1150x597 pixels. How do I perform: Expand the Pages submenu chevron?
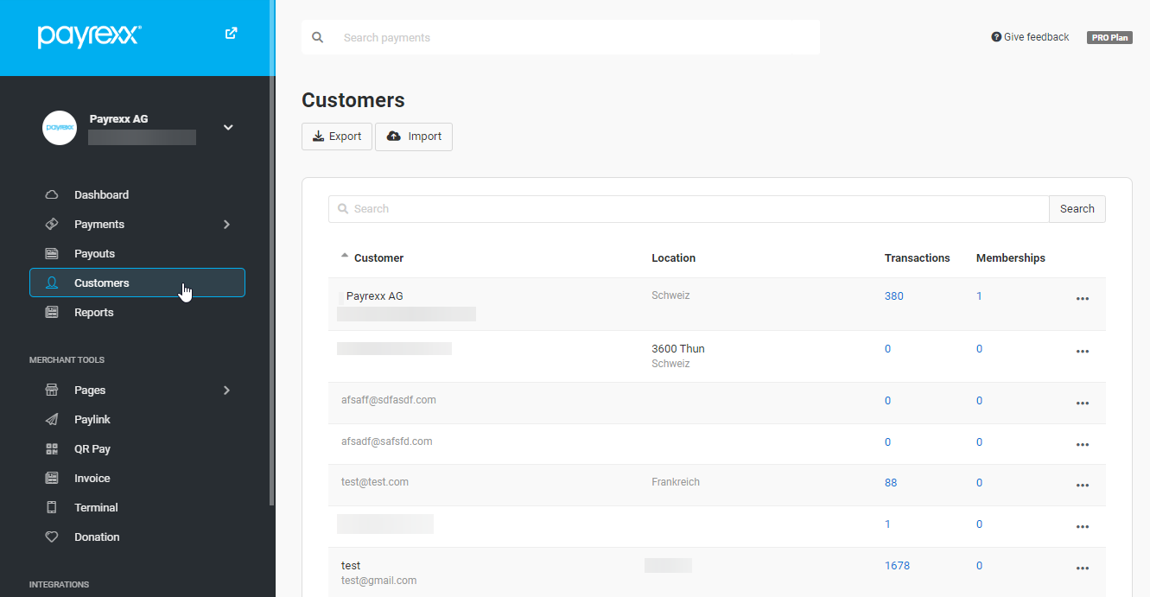pyautogui.click(x=226, y=391)
